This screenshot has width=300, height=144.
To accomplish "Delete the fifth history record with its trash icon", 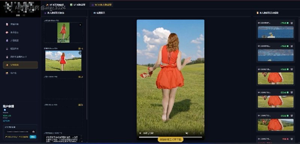I will pyautogui.click(x=292, y=115).
